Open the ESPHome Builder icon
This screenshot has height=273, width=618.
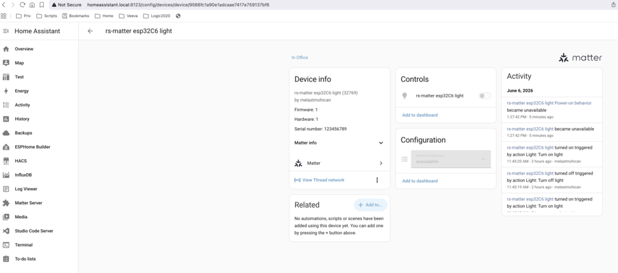pos(6,147)
